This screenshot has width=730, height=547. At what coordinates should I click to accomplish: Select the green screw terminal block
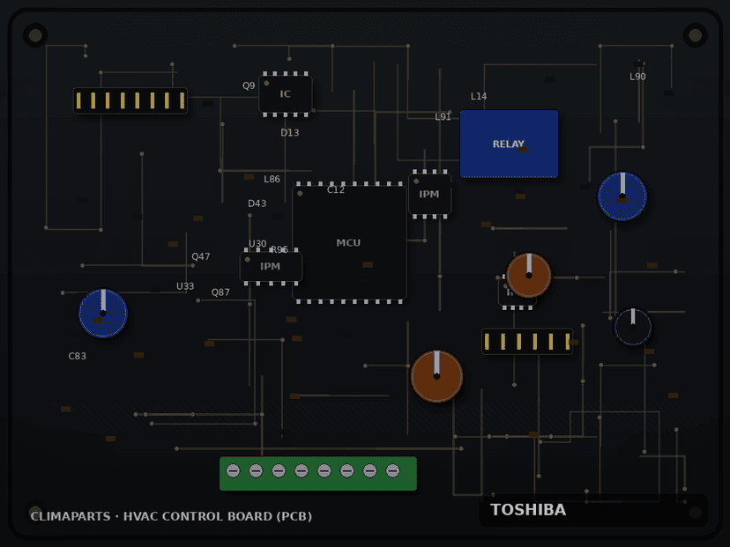(x=318, y=474)
